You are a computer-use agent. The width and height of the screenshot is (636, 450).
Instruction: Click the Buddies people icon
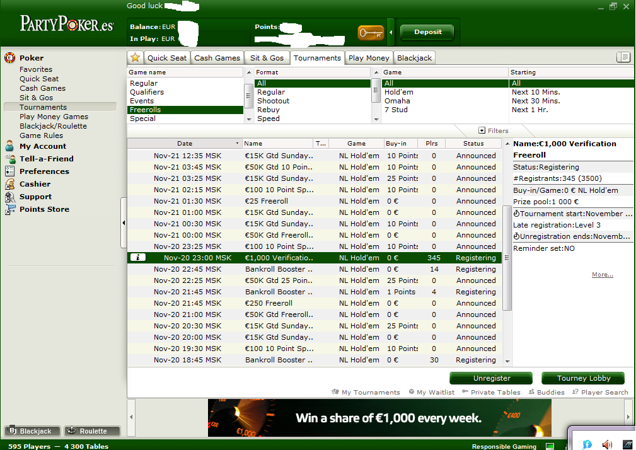click(x=531, y=391)
